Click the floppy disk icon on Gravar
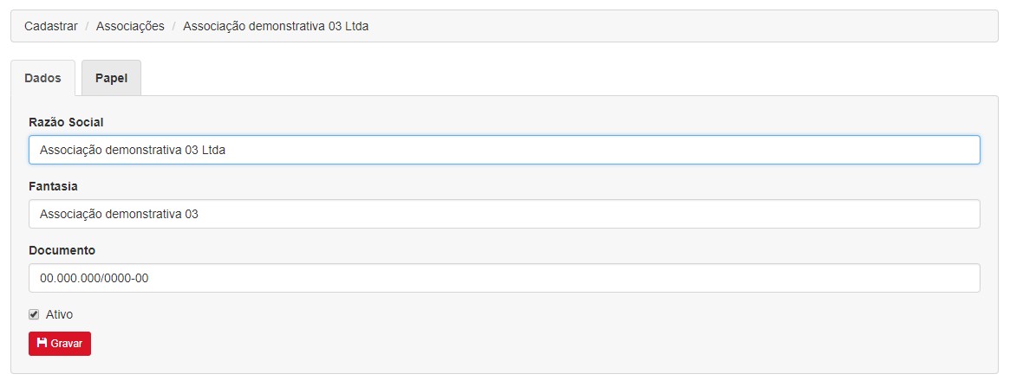The image size is (1010, 387). click(x=42, y=343)
